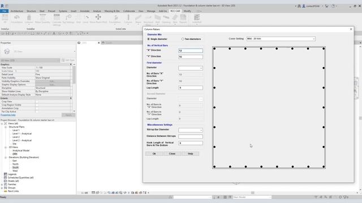Click the Column icon in InstaCrete panel
362x203 pixels.
pos(128,17)
